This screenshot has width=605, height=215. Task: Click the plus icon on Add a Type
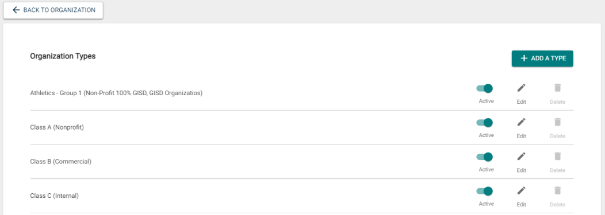pyautogui.click(x=523, y=58)
